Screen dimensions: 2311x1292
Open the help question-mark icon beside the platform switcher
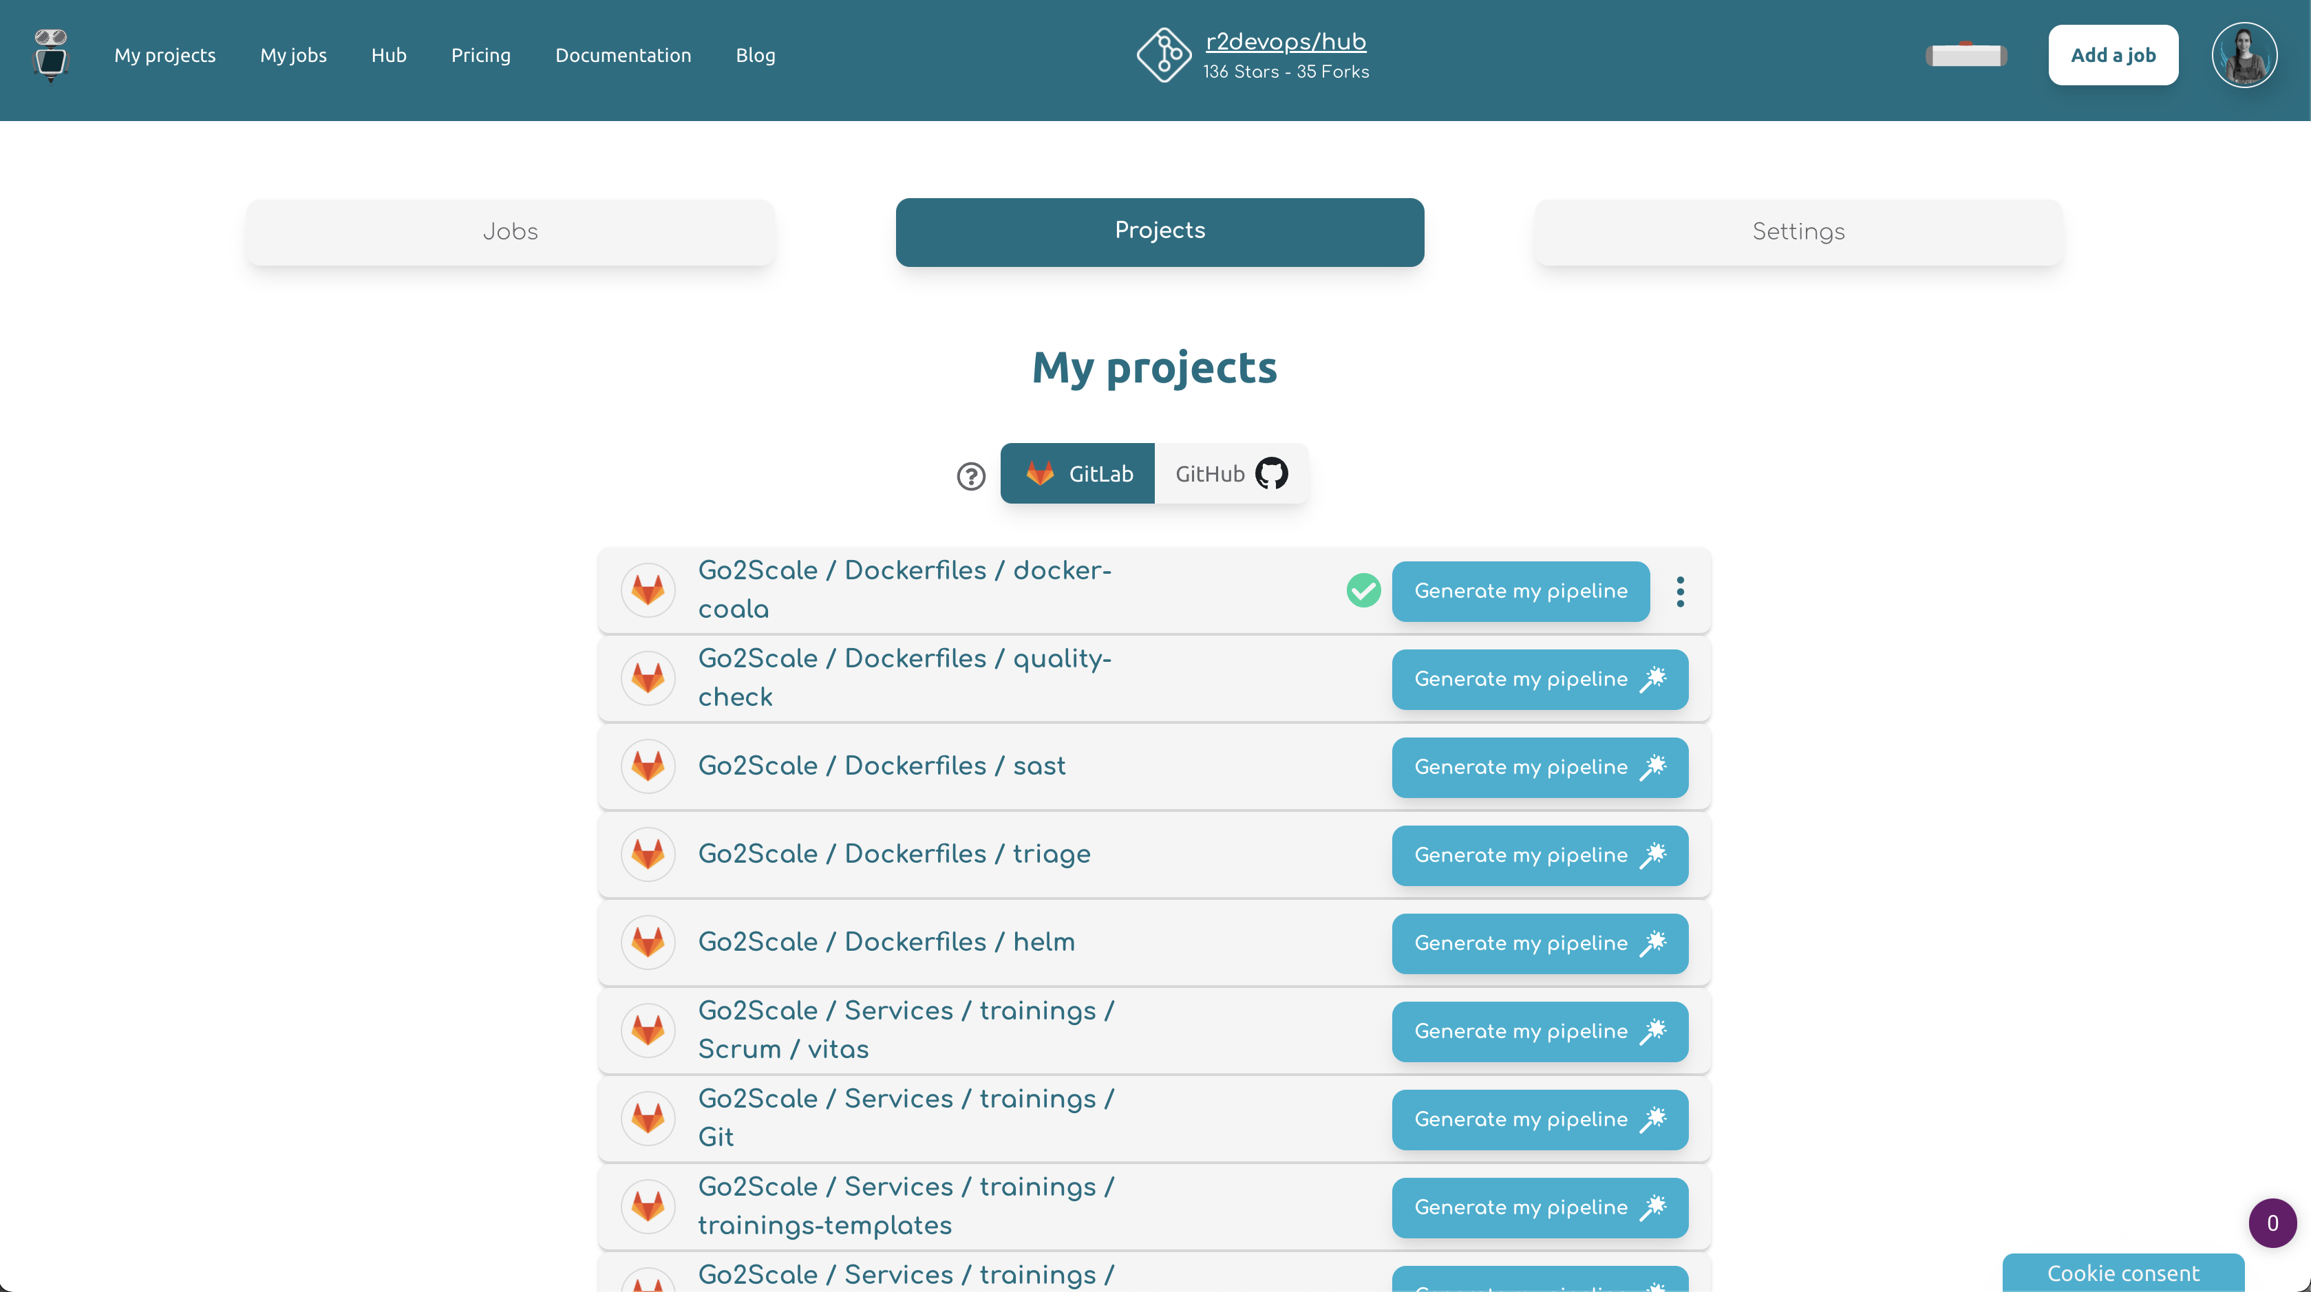coord(970,476)
